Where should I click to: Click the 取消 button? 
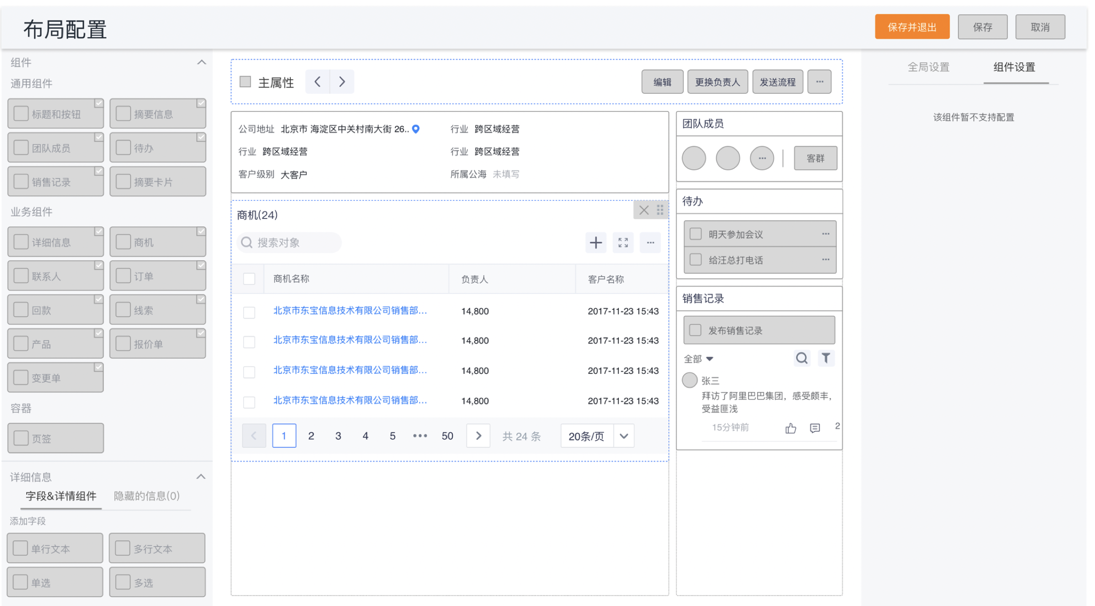click(1040, 27)
